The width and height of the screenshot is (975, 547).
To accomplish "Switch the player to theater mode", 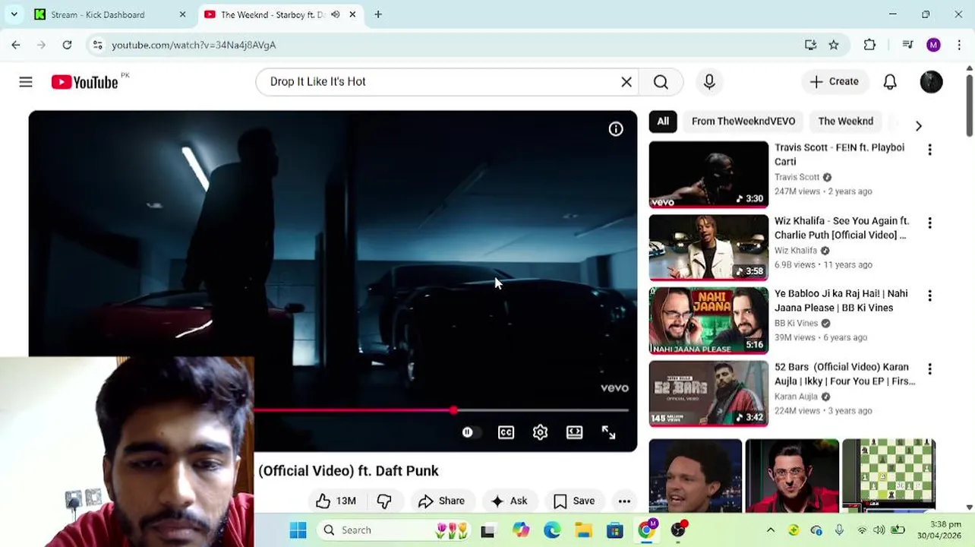I will pos(574,432).
